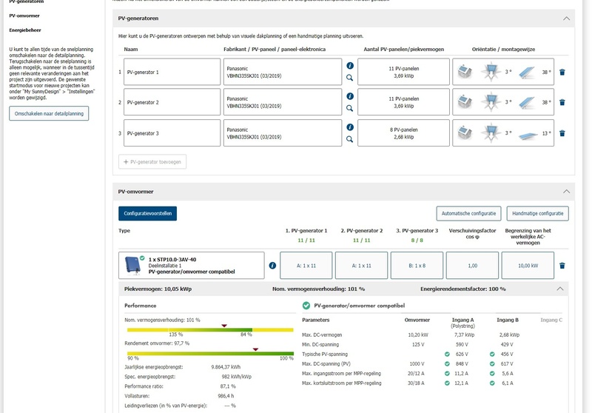The image size is (592, 413).
Task: Show info for STP10.0-3AV-40 inverter
Action: (272, 266)
